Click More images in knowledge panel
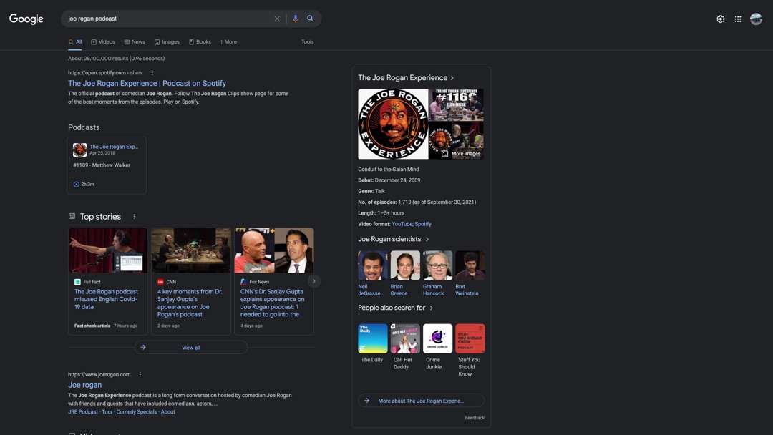 click(x=462, y=154)
